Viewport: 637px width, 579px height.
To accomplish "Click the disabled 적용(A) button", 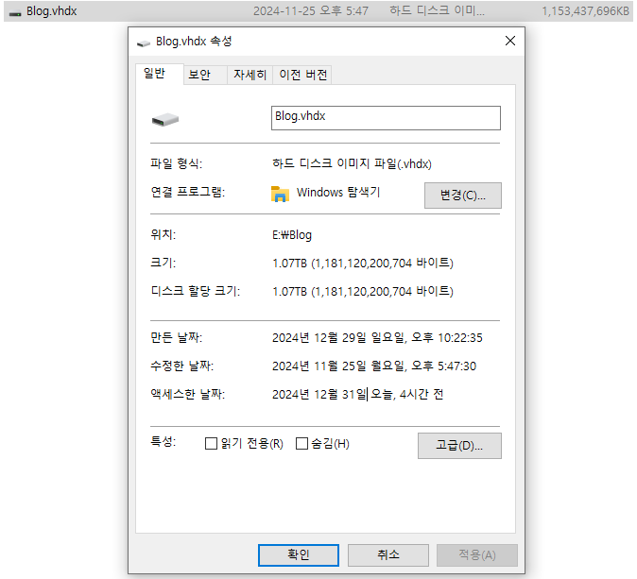I will pyautogui.click(x=477, y=555).
